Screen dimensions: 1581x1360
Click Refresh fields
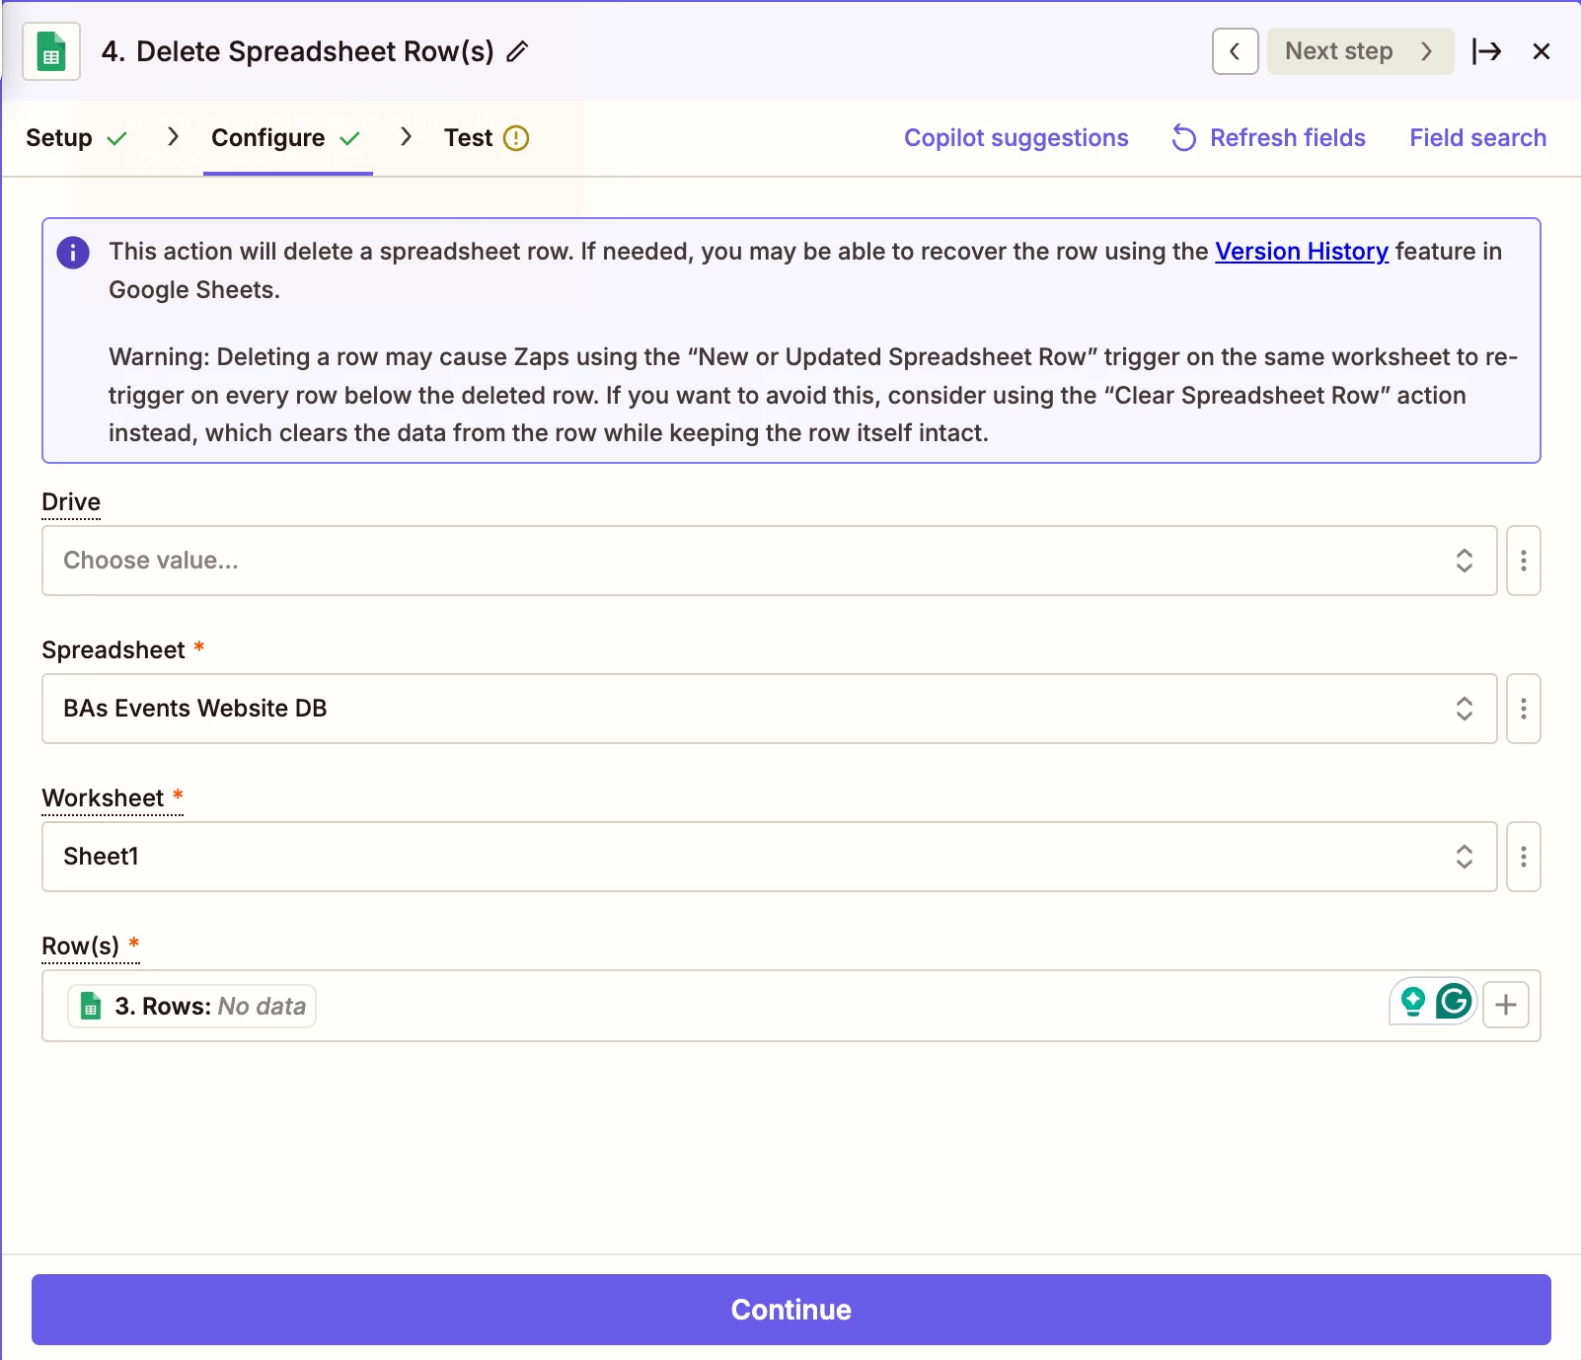[x=1268, y=138]
